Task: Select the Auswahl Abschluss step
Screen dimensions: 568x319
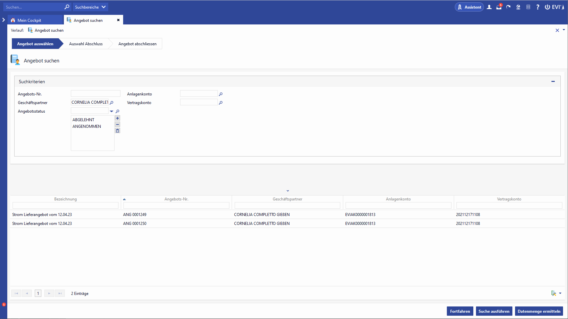Action: pos(86,44)
